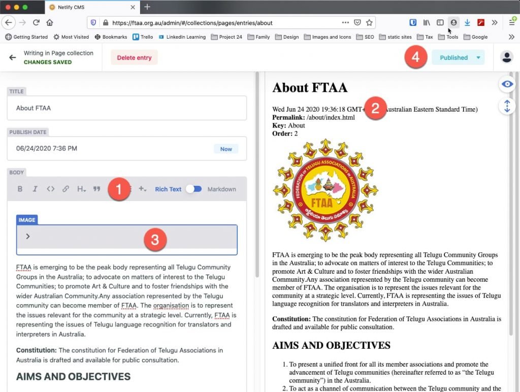Open a new browser tab
Image resolution: width=520 pixels, height=392 pixels.
click(147, 7)
